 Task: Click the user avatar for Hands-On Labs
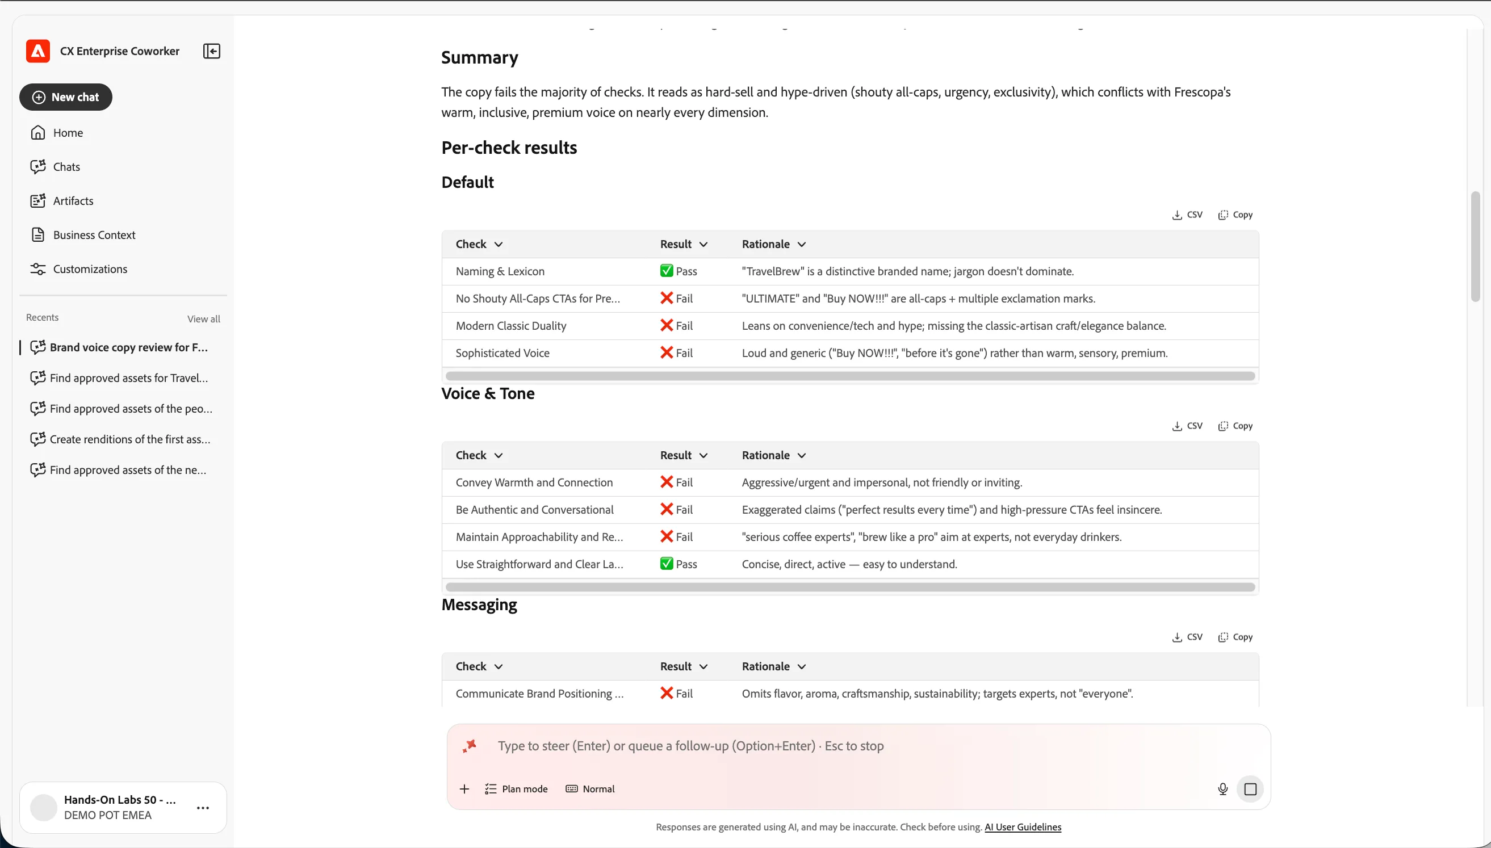click(x=44, y=808)
